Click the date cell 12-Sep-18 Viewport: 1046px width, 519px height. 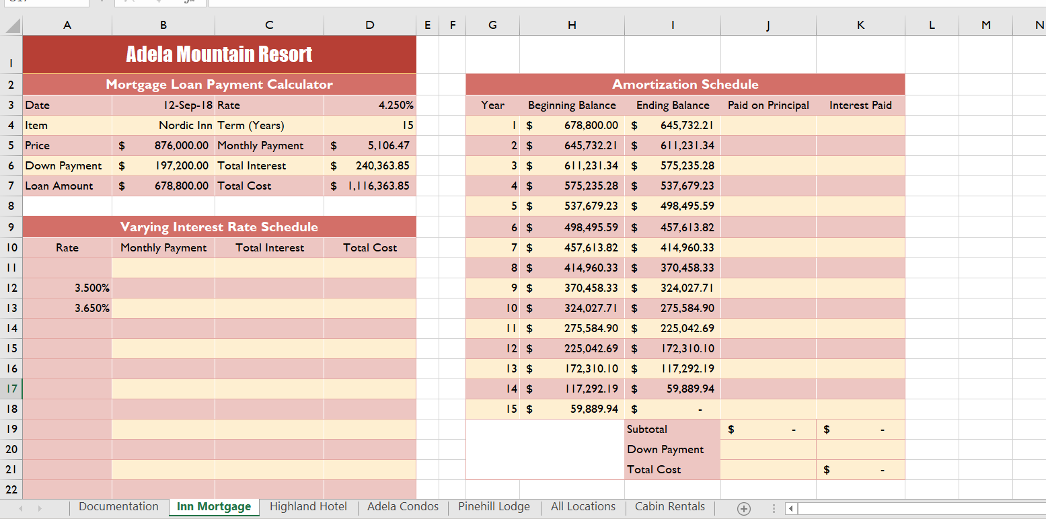163,106
